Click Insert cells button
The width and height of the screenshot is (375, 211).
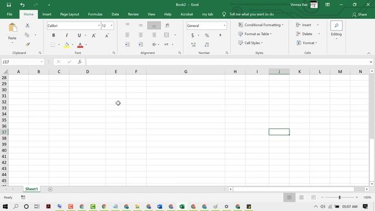tap(304, 25)
